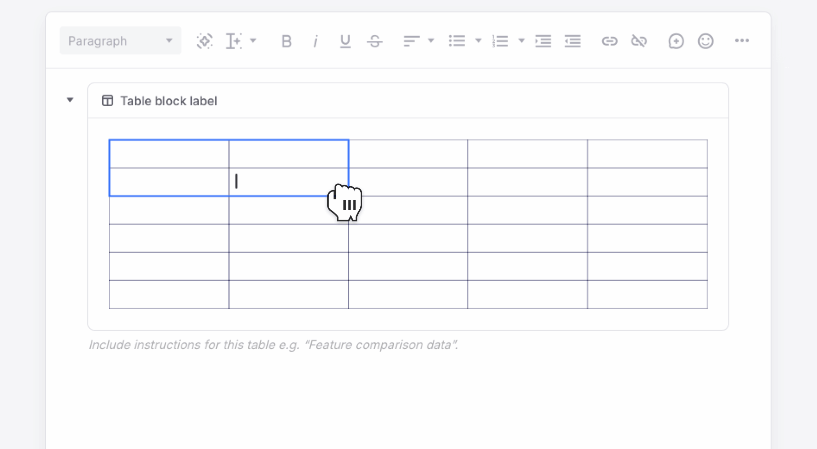Image resolution: width=817 pixels, height=449 pixels.
Task: Apply strikethrough to text
Action: point(374,41)
